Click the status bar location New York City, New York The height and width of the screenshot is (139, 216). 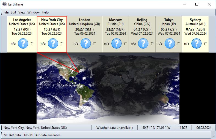pos(35,128)
